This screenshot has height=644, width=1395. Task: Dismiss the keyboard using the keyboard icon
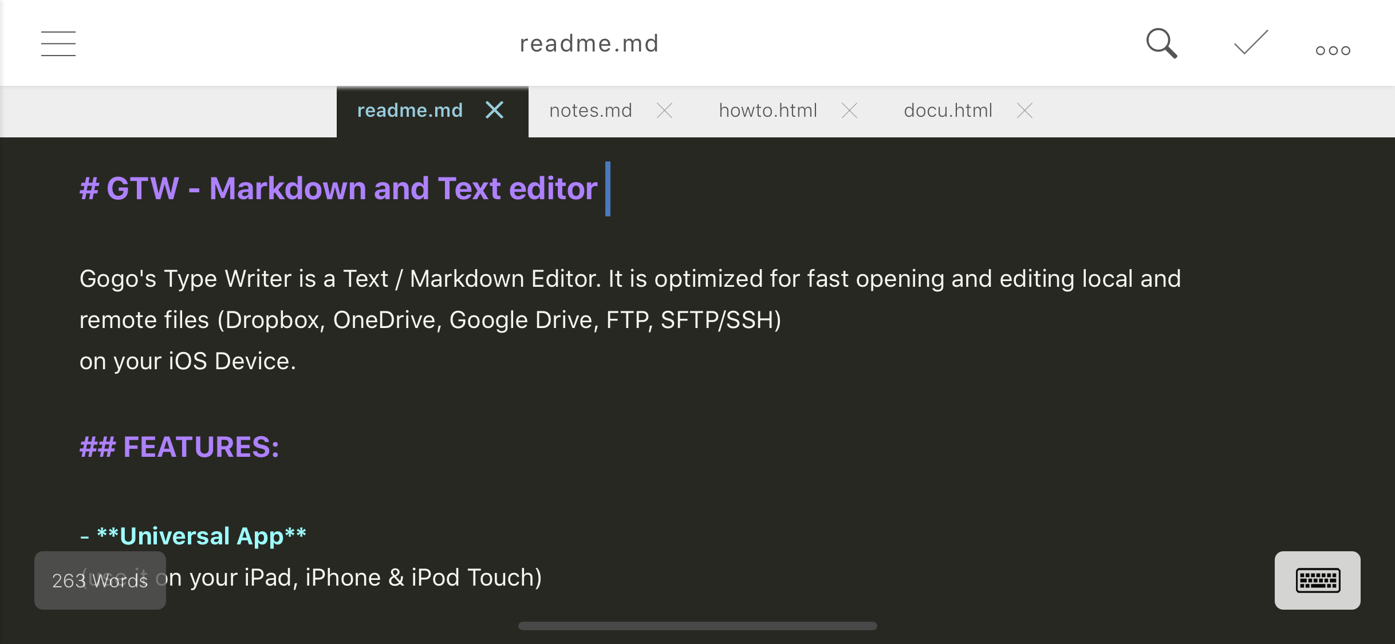coord(1317,580)
